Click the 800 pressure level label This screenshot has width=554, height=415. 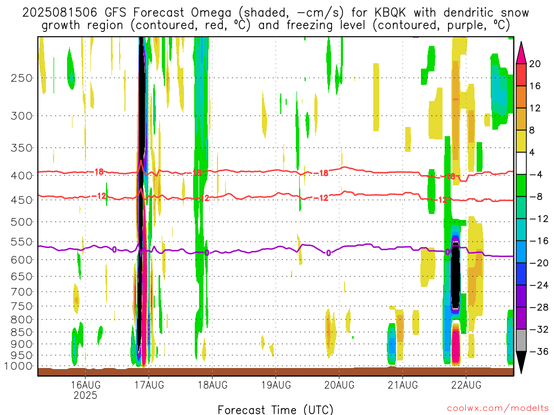(21, 320)
